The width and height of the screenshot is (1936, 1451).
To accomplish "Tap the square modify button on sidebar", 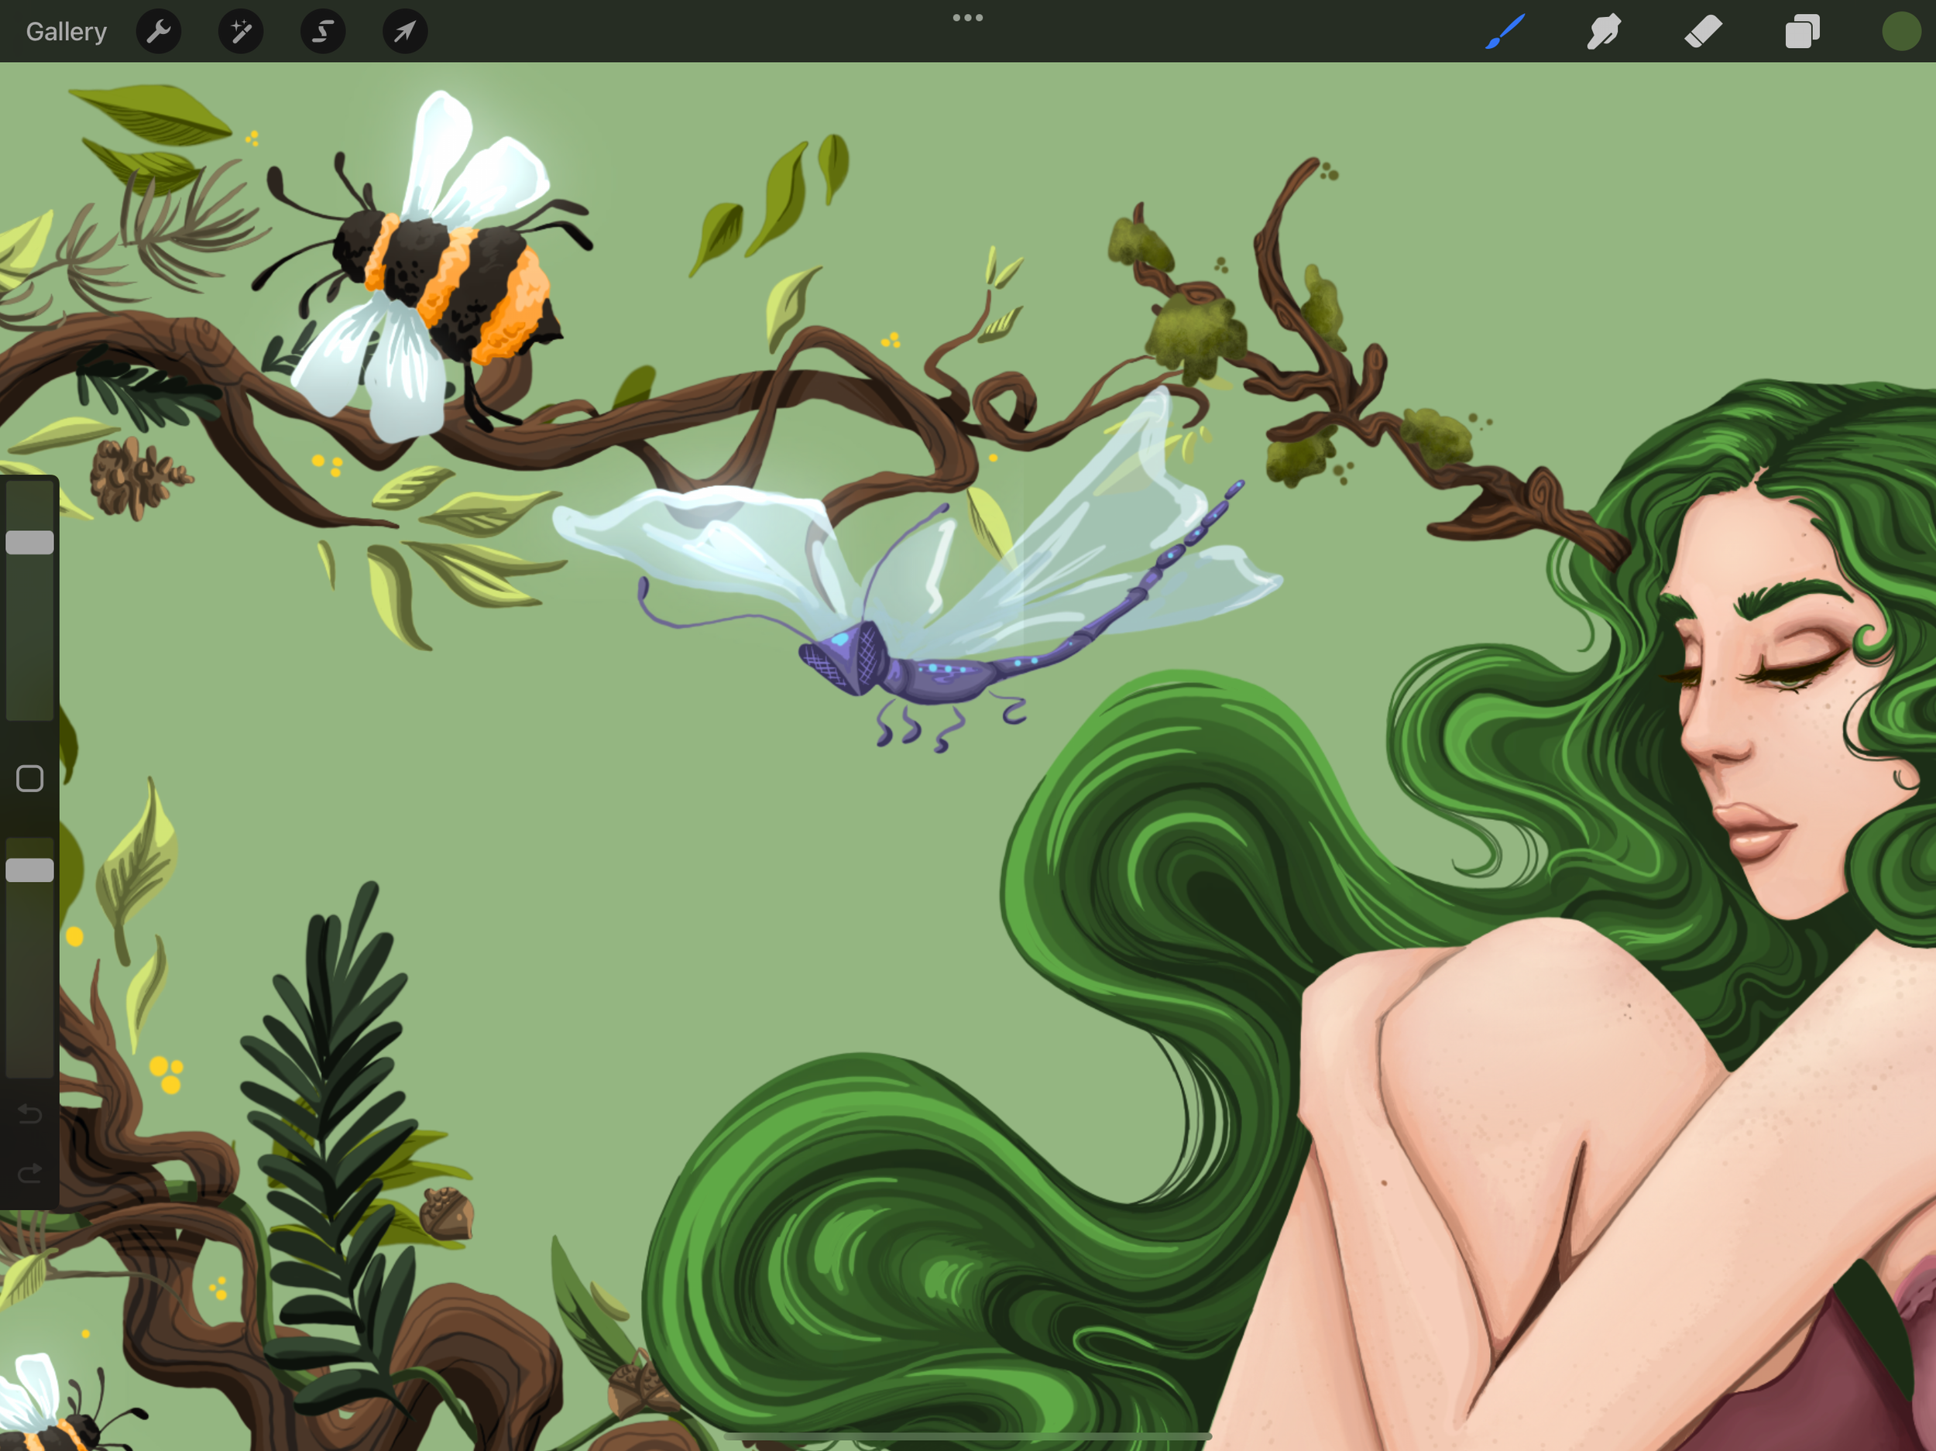I will (29, 778).
